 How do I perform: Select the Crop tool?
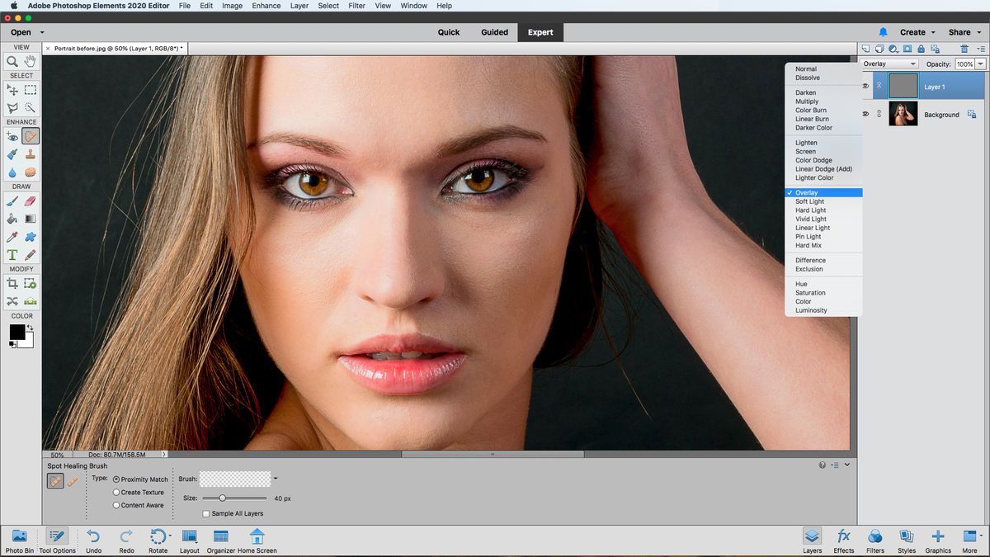coord(12,283)
